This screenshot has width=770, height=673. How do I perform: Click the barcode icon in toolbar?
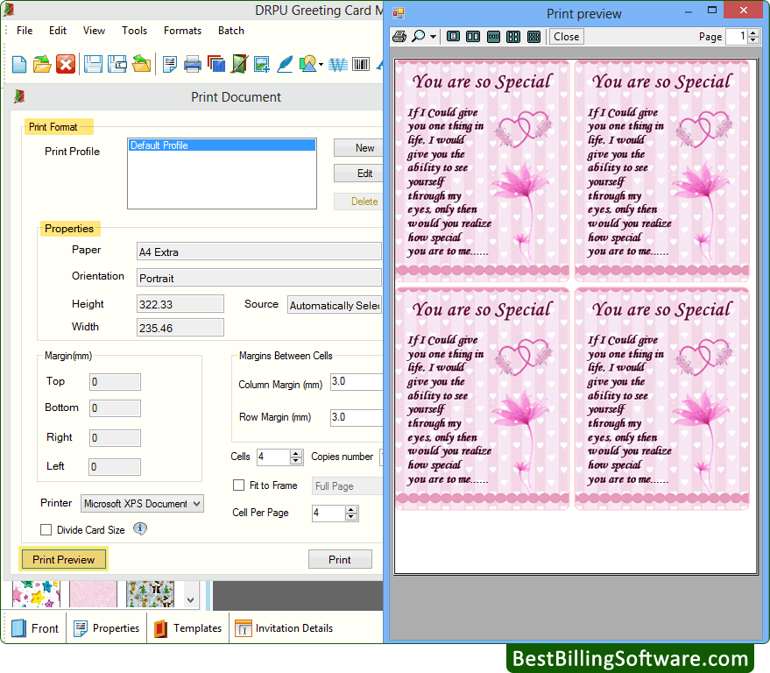(361, 64)
